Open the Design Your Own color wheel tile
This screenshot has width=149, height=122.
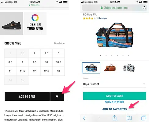click(35, 23)
